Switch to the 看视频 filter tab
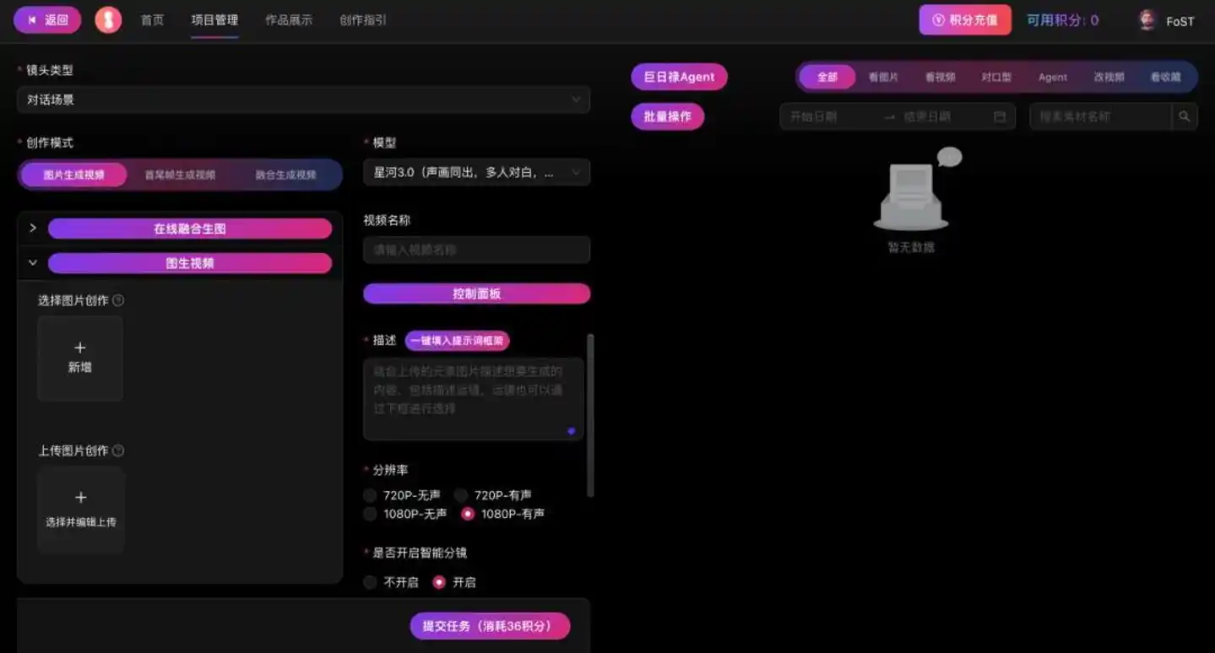 click(x=939, y=76)
